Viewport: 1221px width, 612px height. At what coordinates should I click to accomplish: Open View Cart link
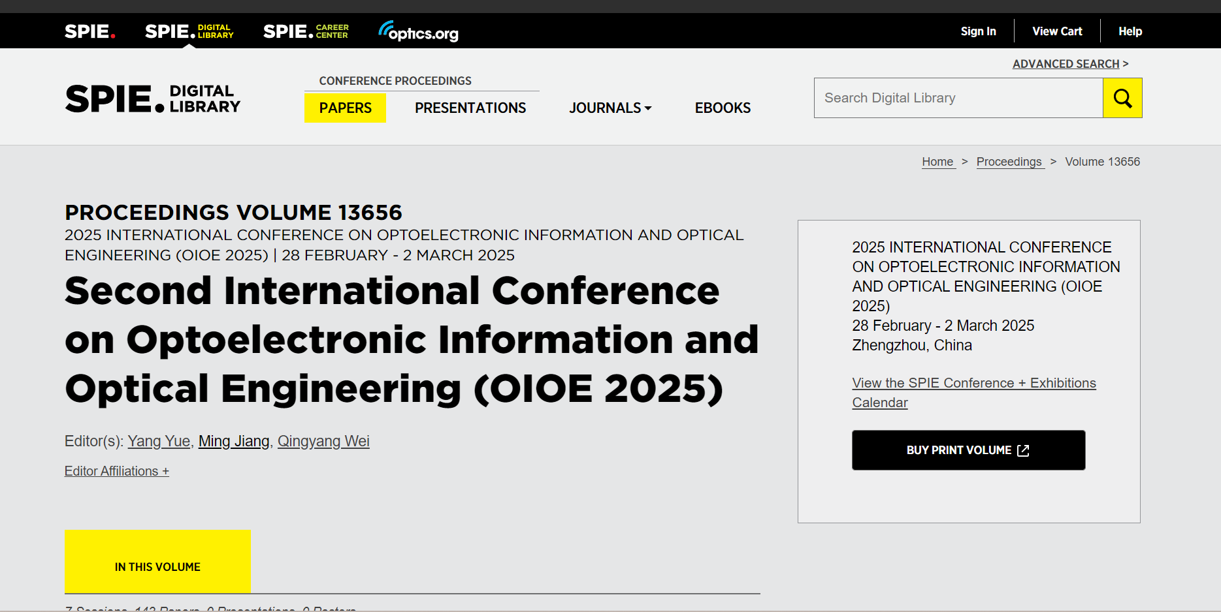click(1056, 31)
